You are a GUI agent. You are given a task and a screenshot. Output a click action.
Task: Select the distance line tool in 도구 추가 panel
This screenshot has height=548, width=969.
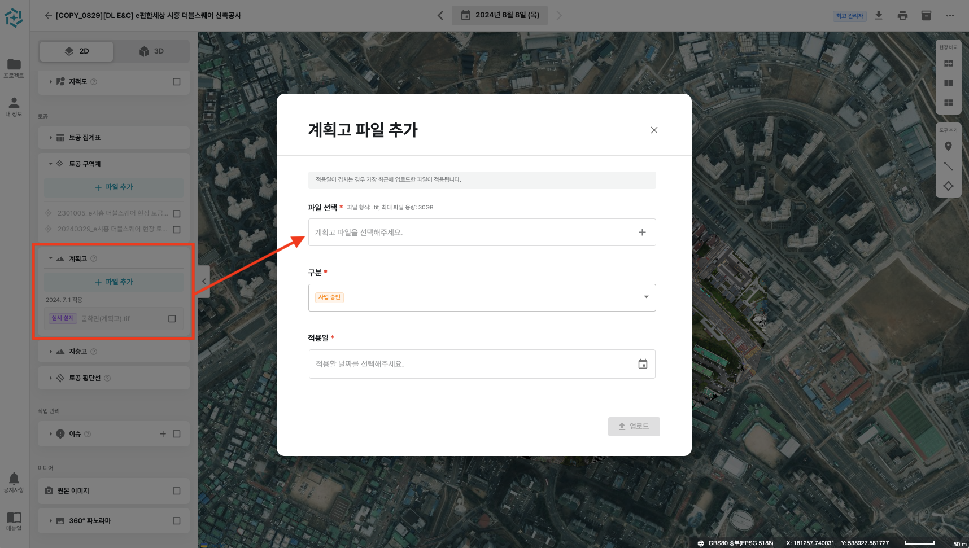click(948, 166)
